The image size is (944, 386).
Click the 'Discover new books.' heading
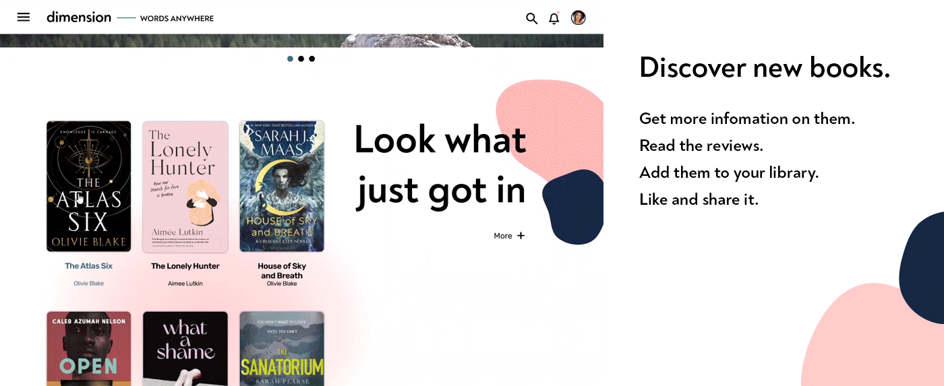tap(765, 67)
